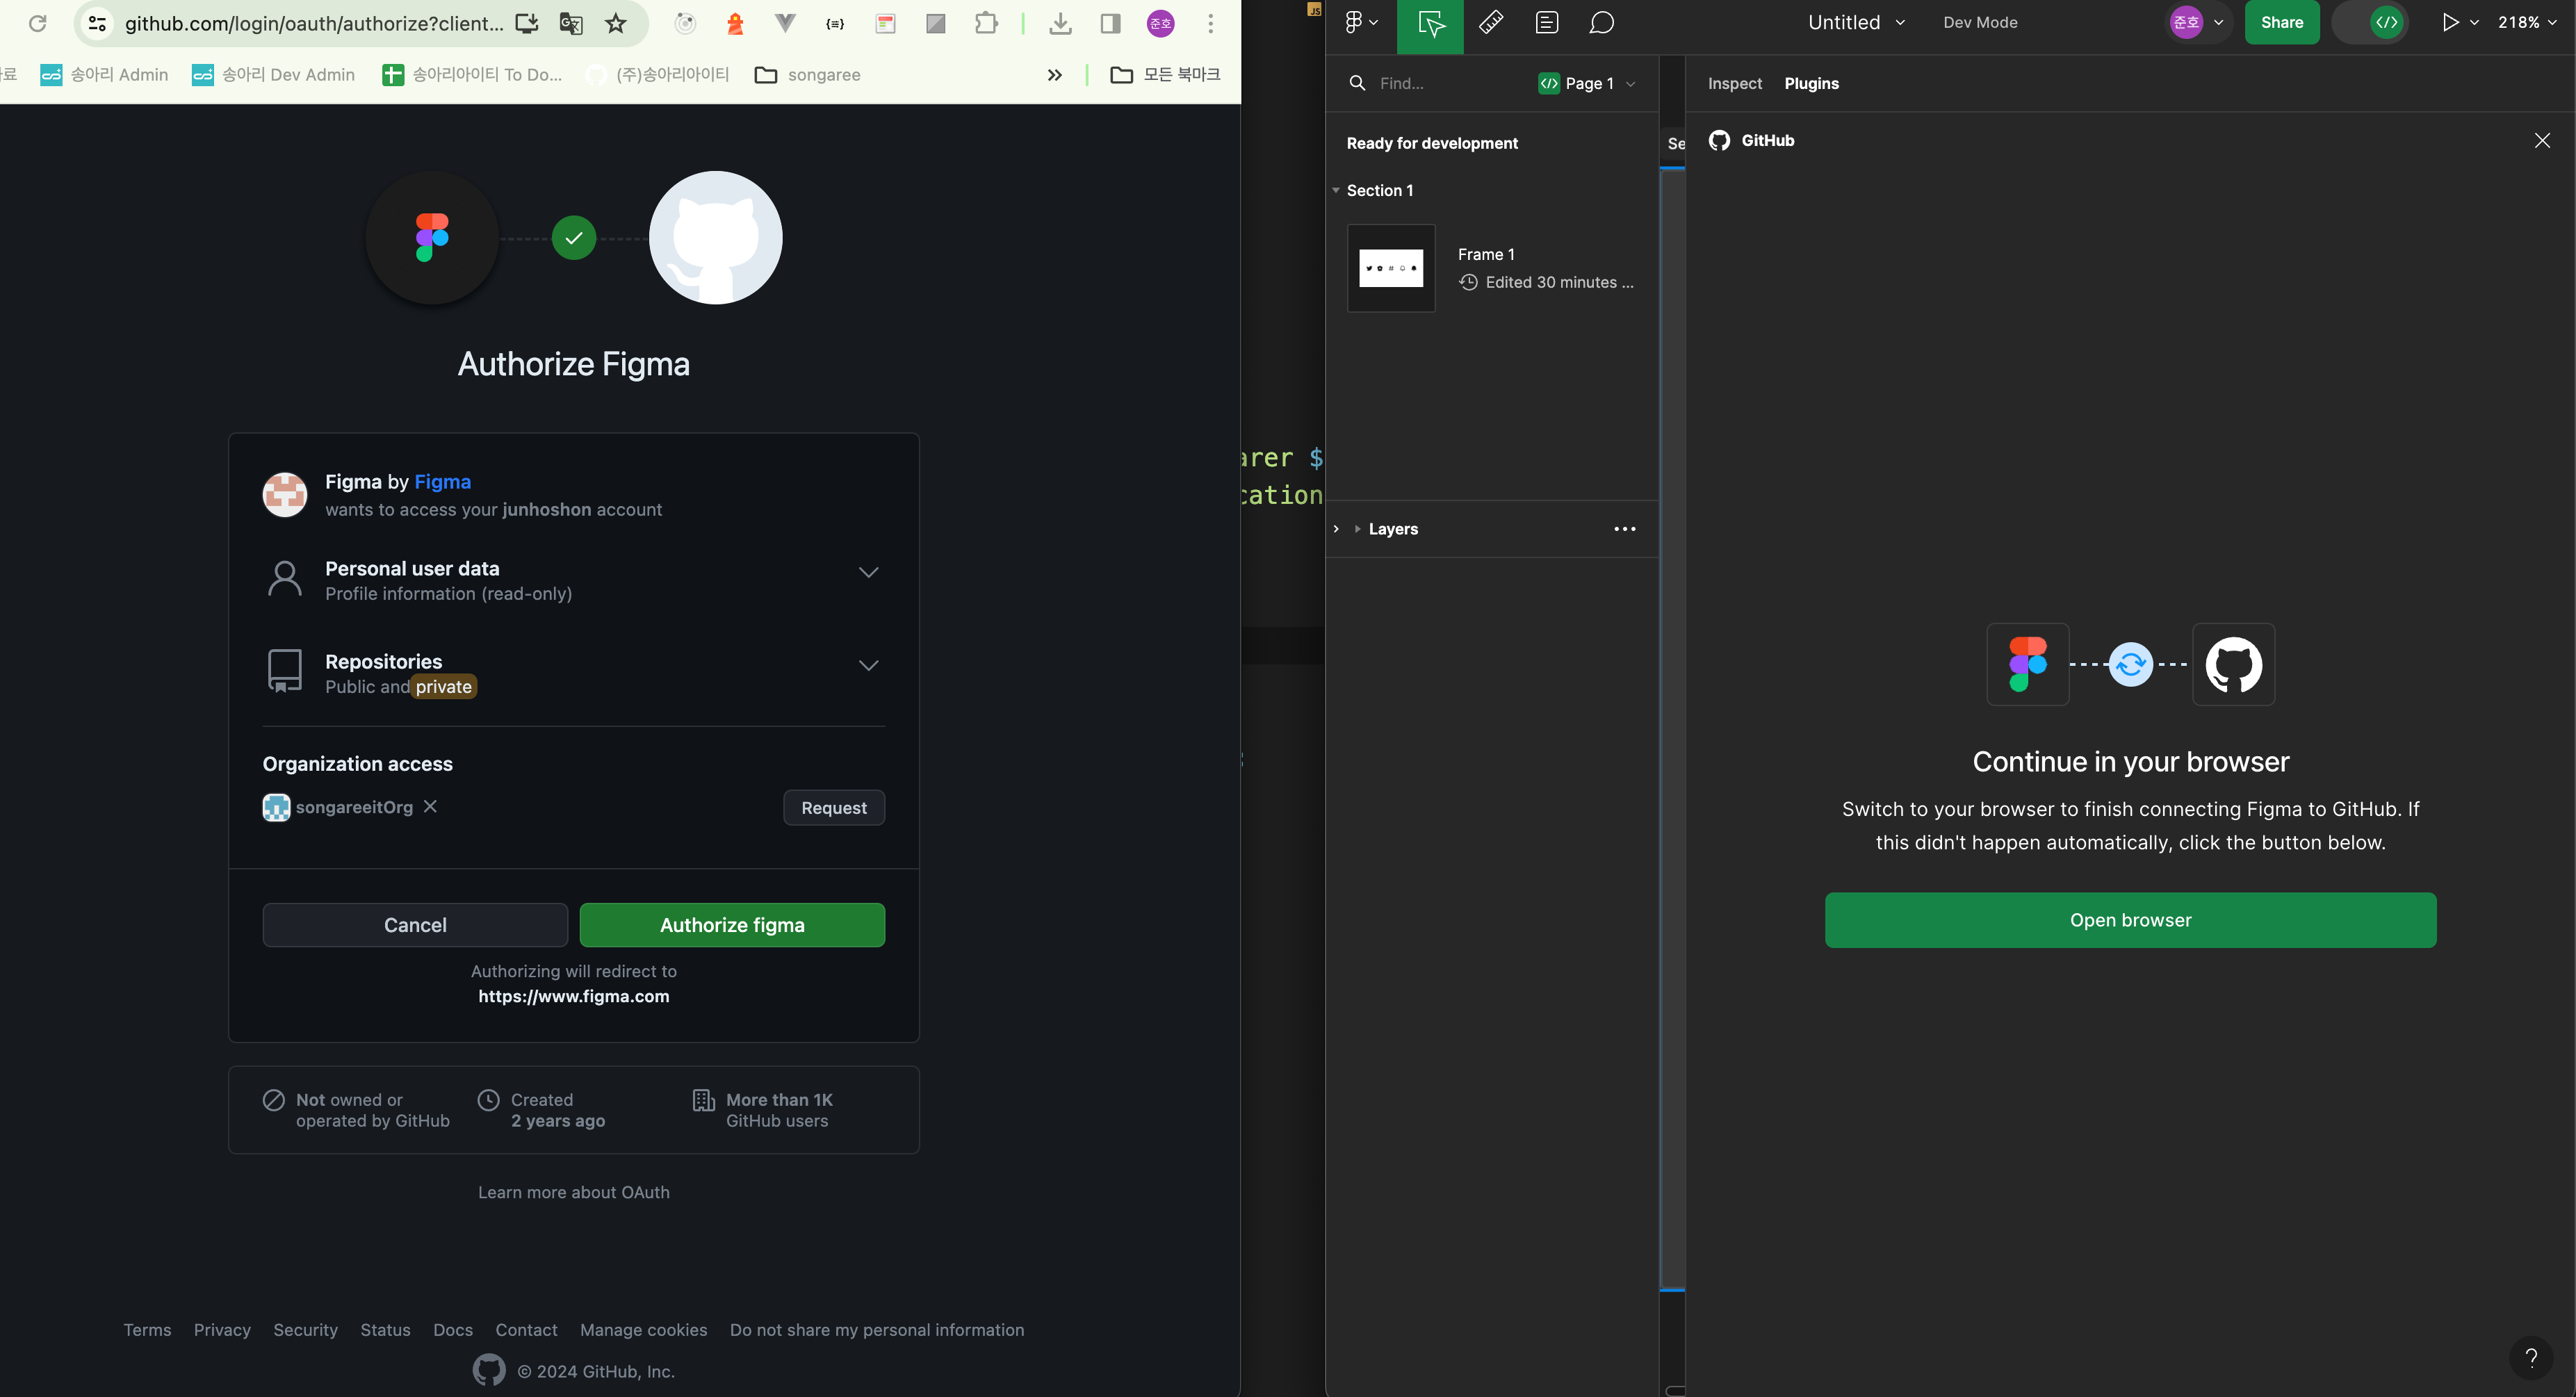
Task: Open the Plugins tab
Action: click(x=1812, y=83)
